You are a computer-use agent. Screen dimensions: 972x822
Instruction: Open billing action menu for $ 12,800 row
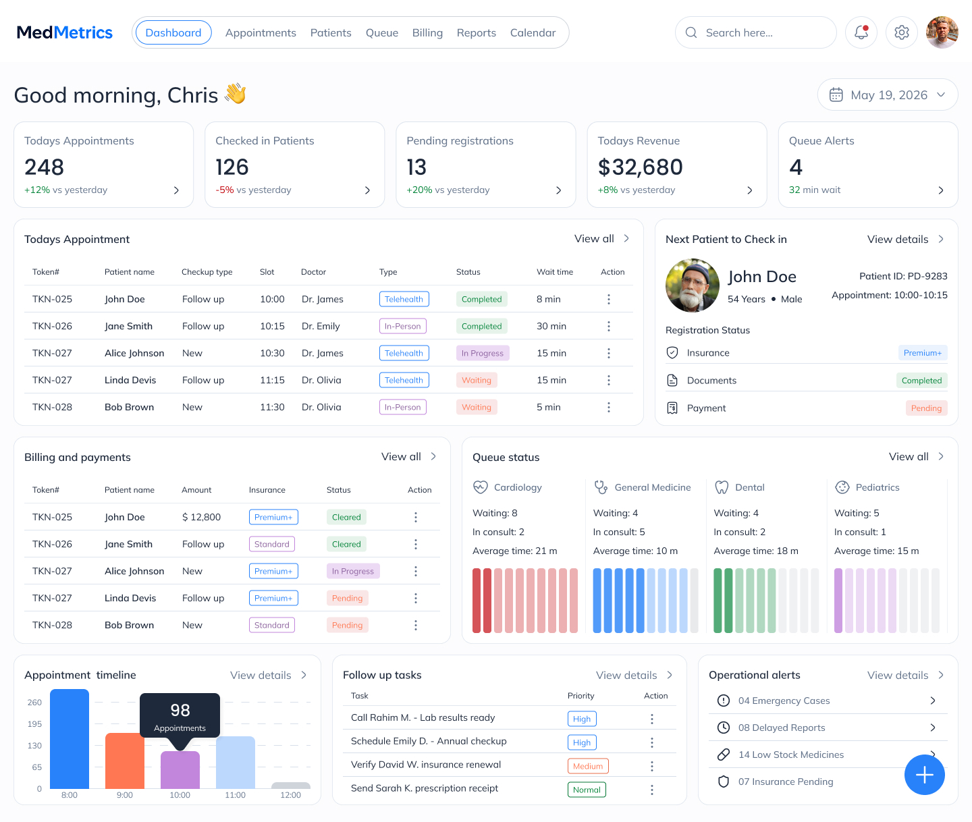coord(416,517)
